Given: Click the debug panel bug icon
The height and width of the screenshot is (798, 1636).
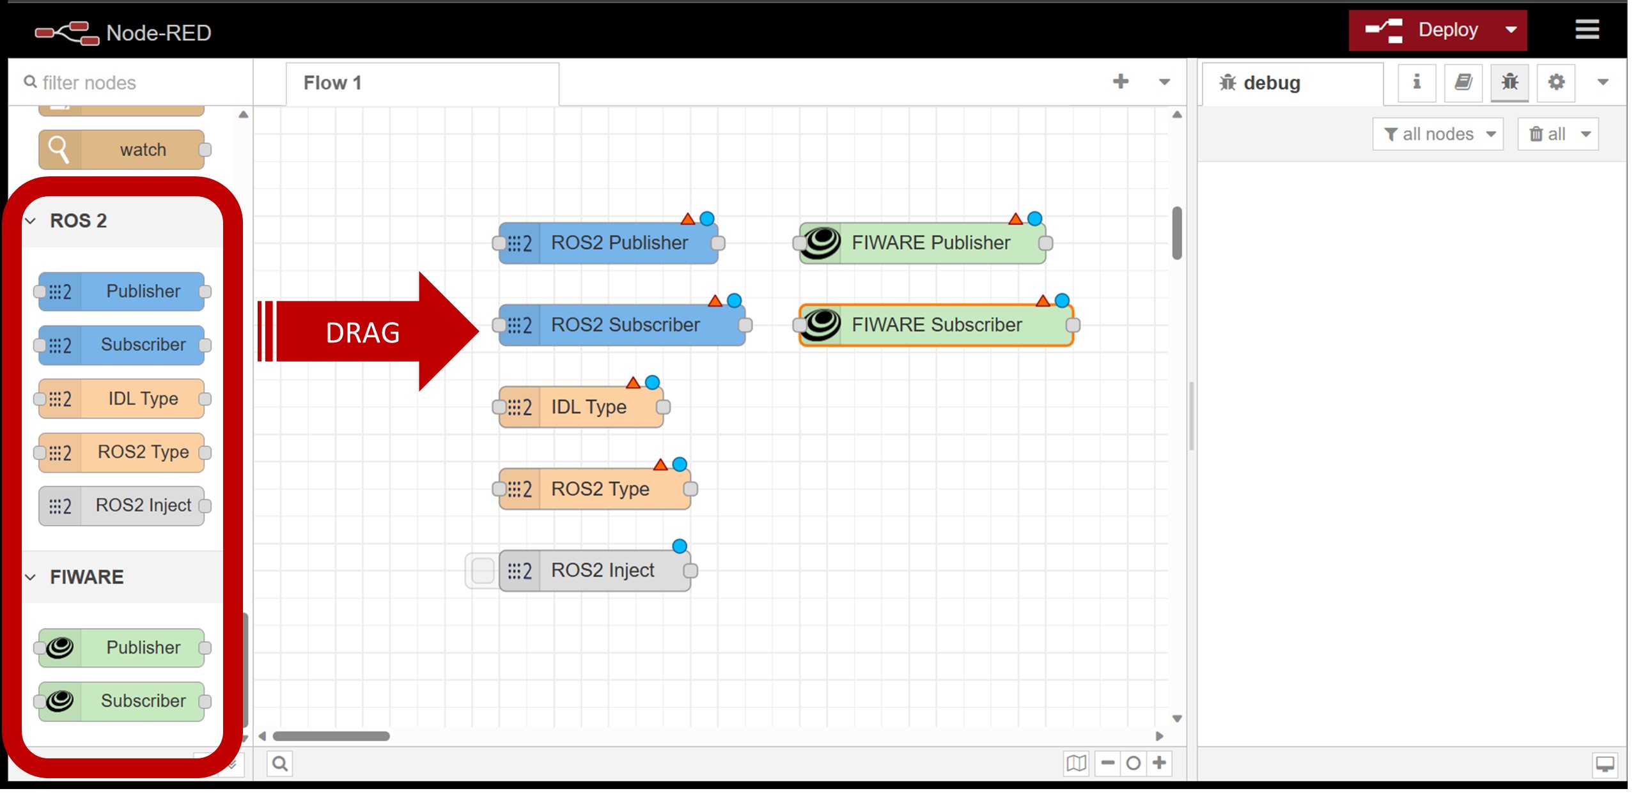Looking at the screenshot, I should (x=1510, y=82).
